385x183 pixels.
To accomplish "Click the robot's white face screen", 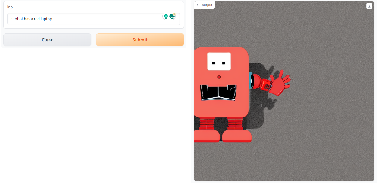I will [218, 61].
